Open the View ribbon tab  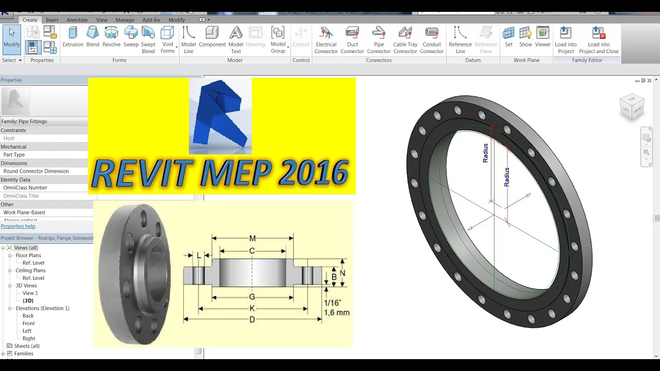(x=102, y=20)
